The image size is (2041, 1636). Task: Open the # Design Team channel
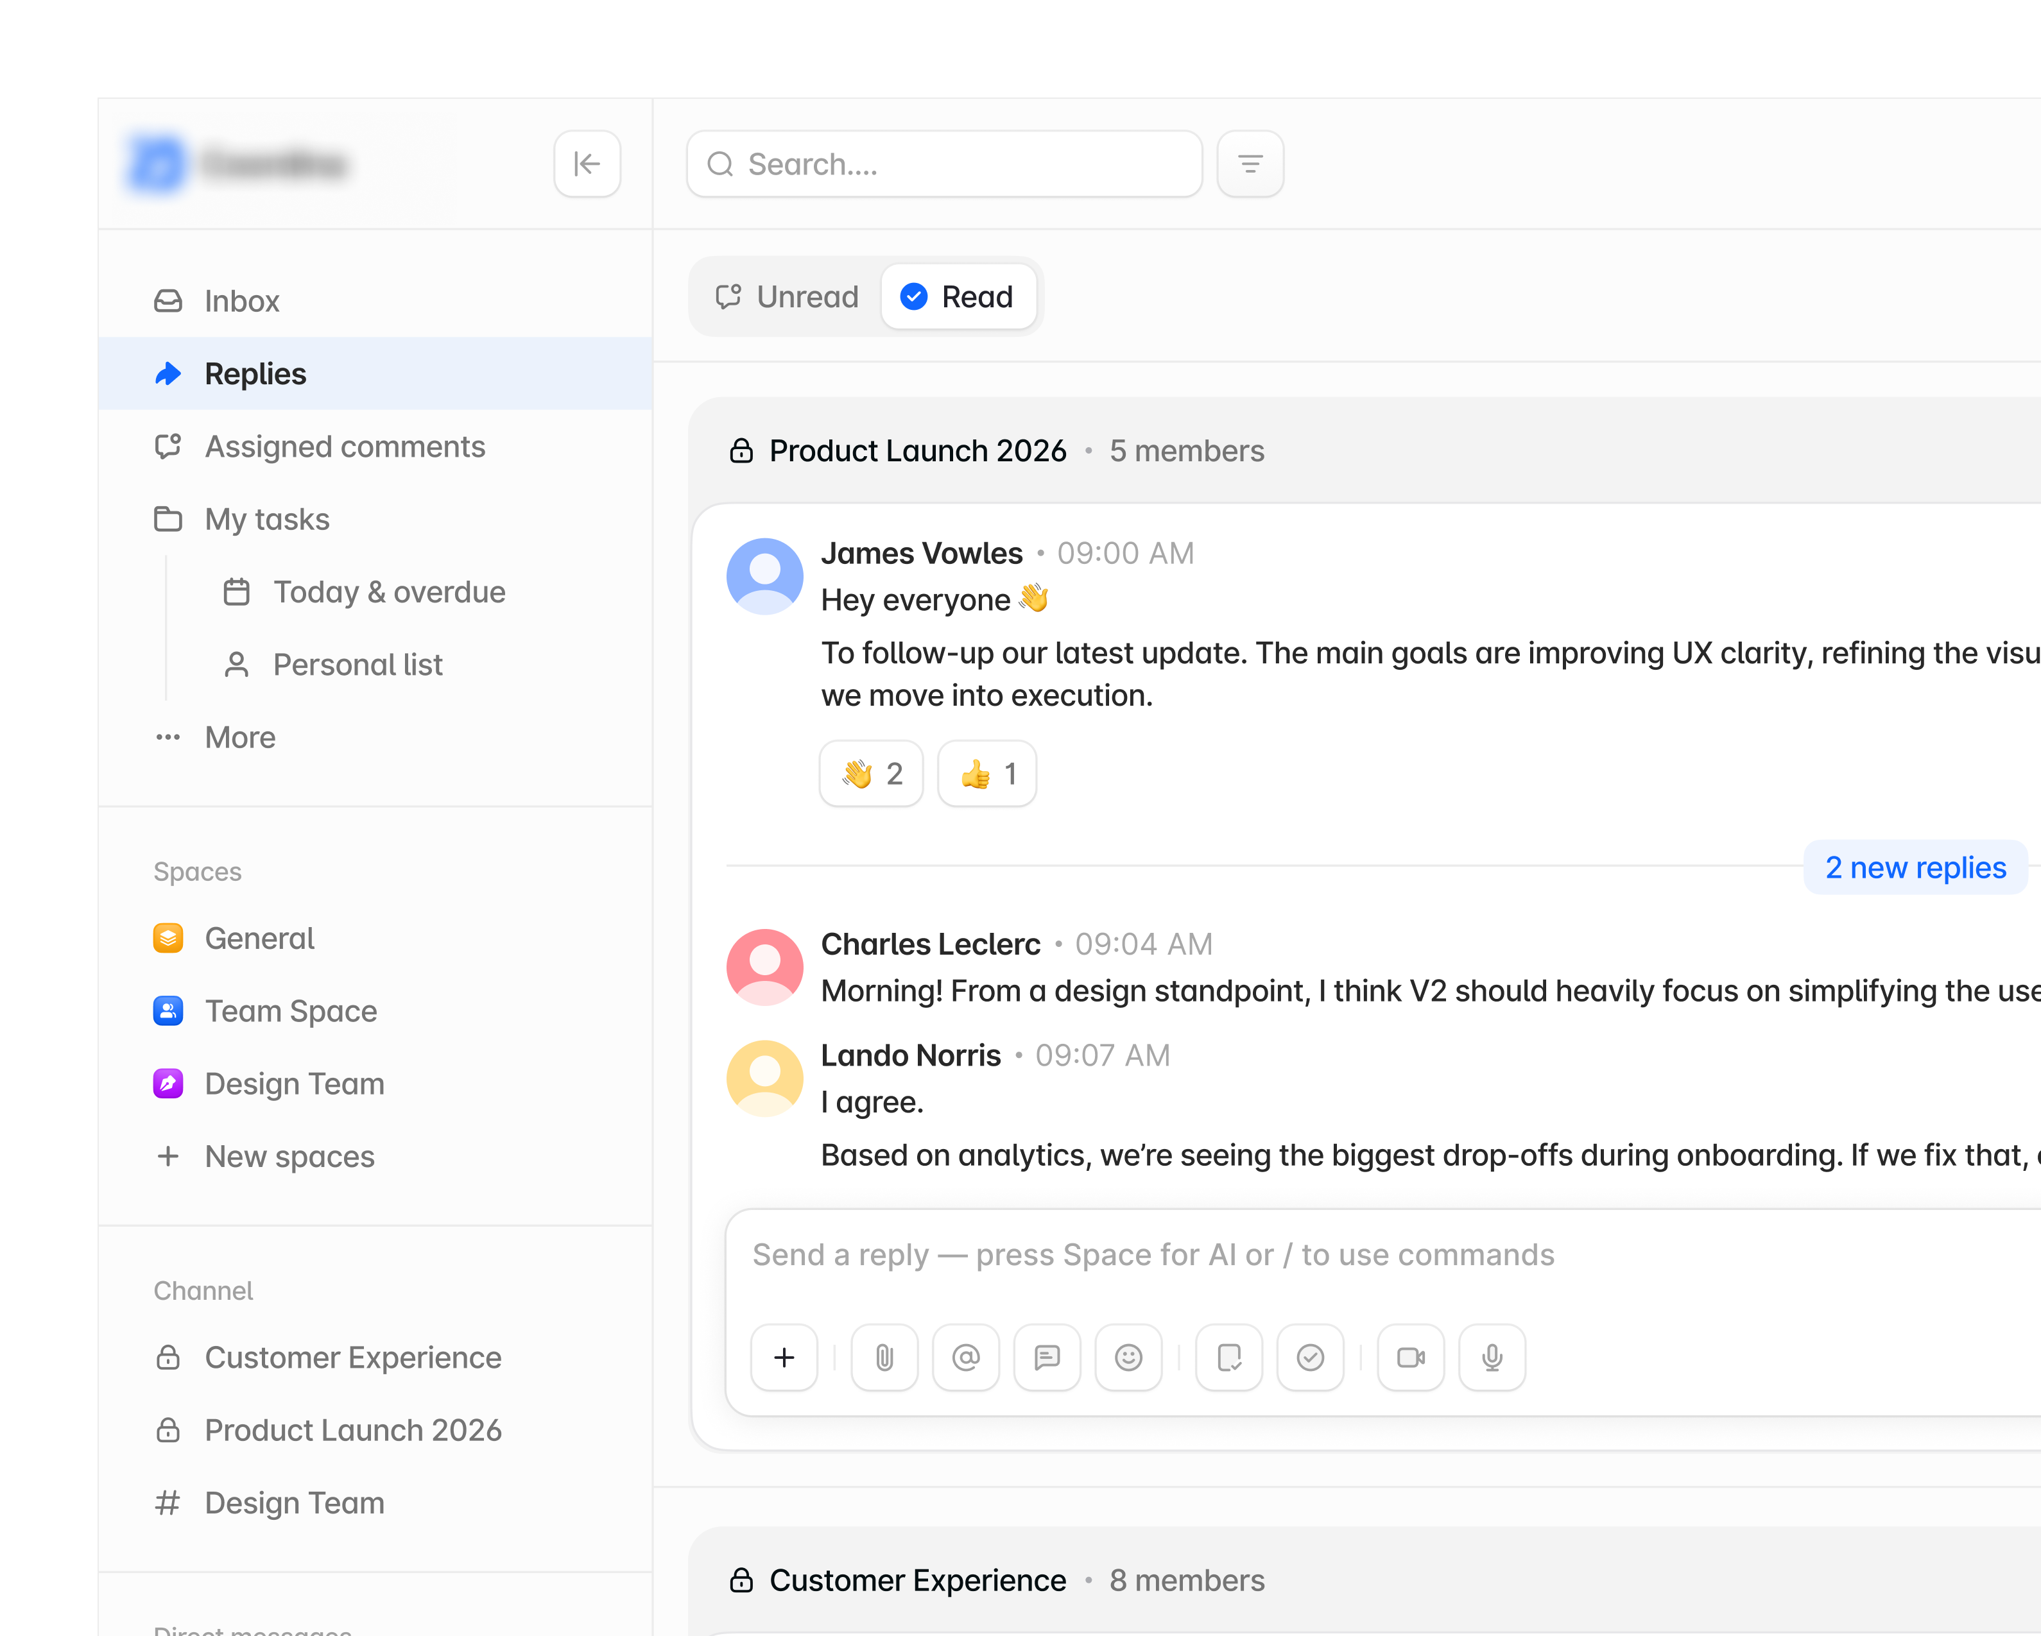(x=375, y=1504)
